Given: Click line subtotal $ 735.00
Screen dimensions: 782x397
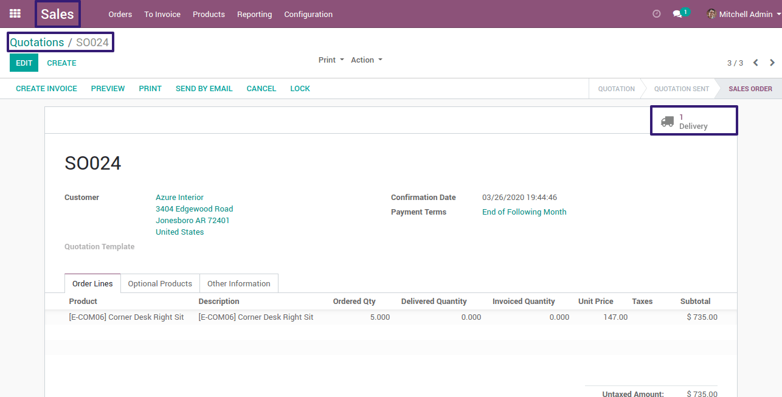Looking at the screenshot, I should (x=702, y=317).
